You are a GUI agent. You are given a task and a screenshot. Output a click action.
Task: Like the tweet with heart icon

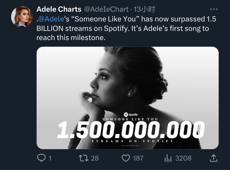126,158
